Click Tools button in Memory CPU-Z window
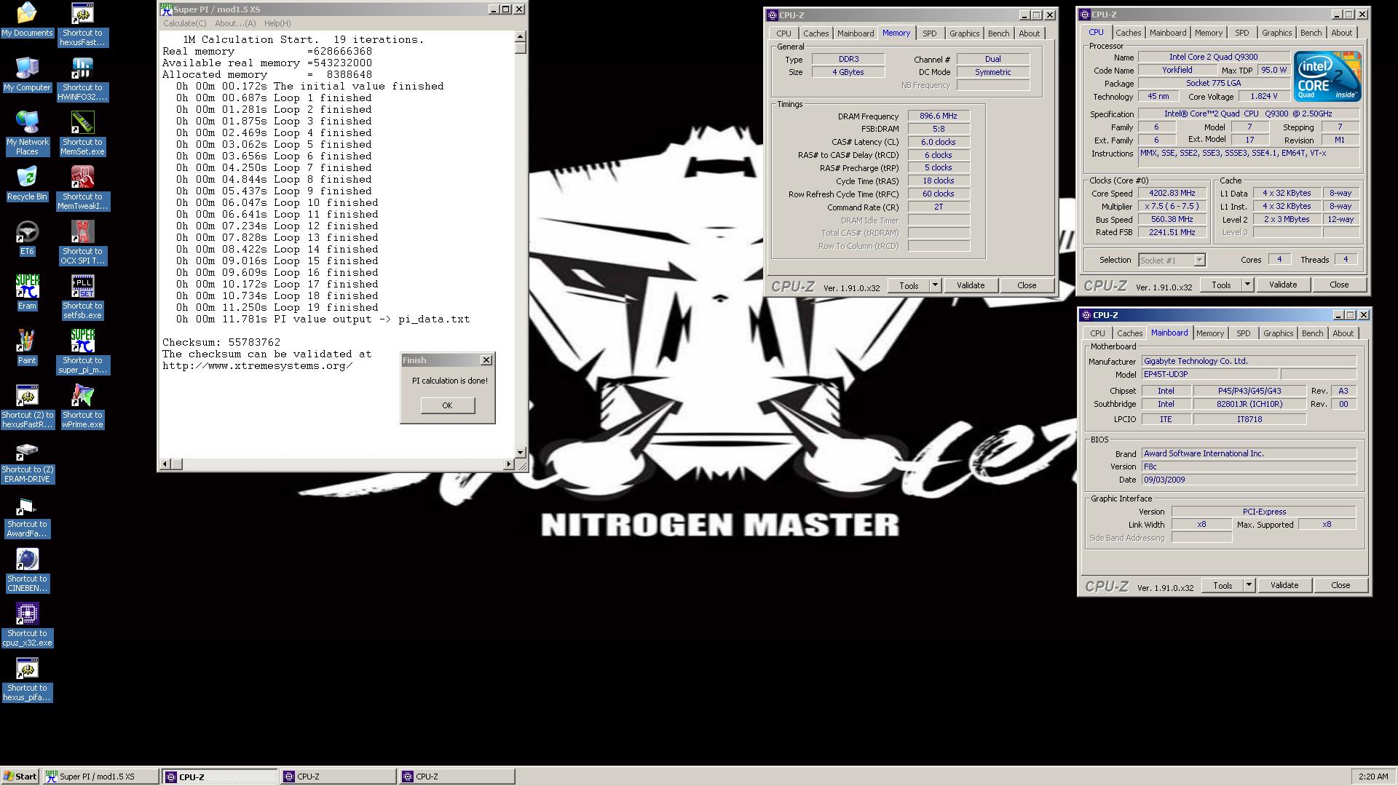The image size is (1398, 786). click(x=909, y=285)
